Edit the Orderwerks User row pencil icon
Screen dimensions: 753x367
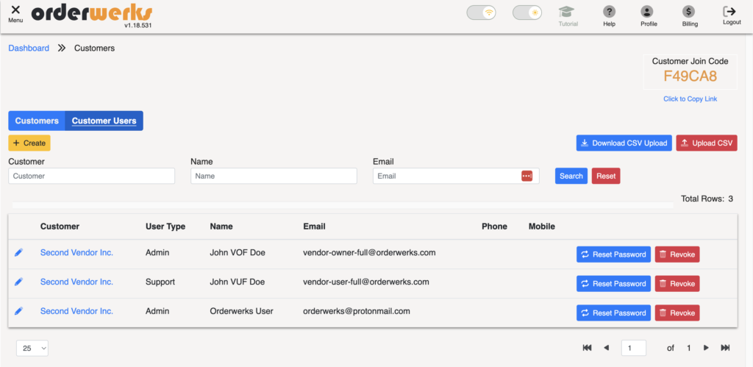[x=18, y=311]
